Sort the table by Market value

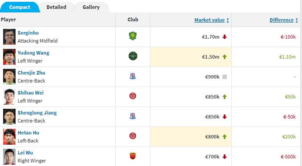coord(209,20)
